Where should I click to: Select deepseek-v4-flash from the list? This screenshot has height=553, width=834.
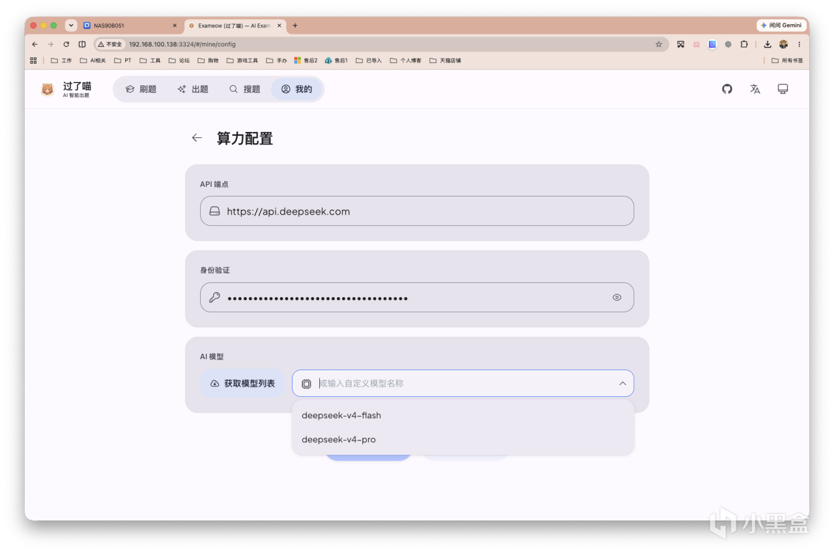pos(463,415)
